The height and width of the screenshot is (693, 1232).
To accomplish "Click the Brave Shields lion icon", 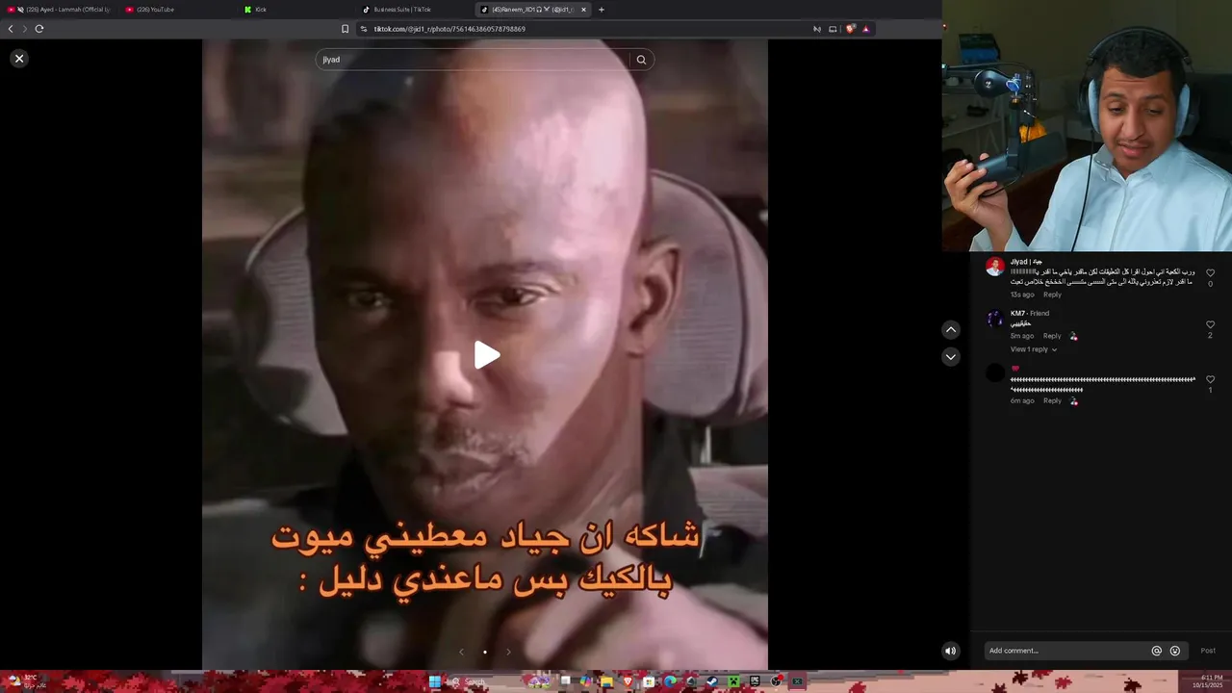I will tap(850, 29).
